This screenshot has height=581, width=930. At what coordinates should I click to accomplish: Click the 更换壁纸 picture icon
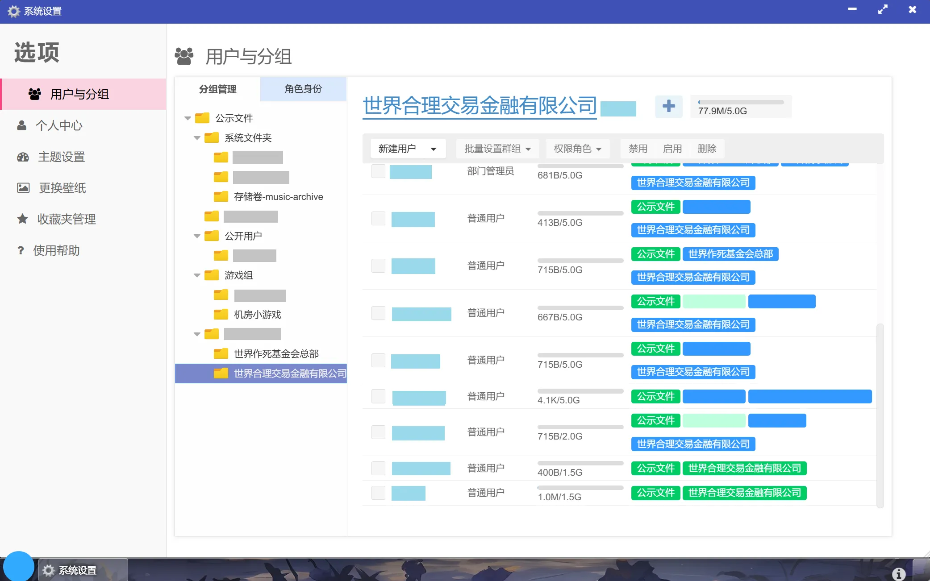click(x=23, y=188)
